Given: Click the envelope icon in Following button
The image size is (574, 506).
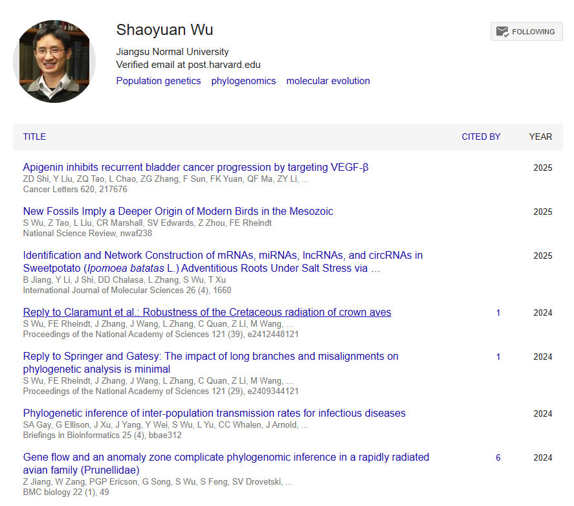Looking at the screenshot, I should 502,32.
